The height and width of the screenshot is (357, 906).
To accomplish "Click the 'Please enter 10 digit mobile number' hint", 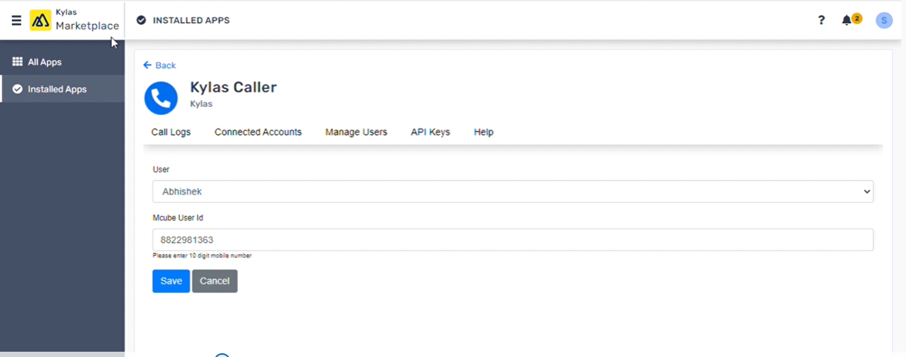I will [202, 255].
